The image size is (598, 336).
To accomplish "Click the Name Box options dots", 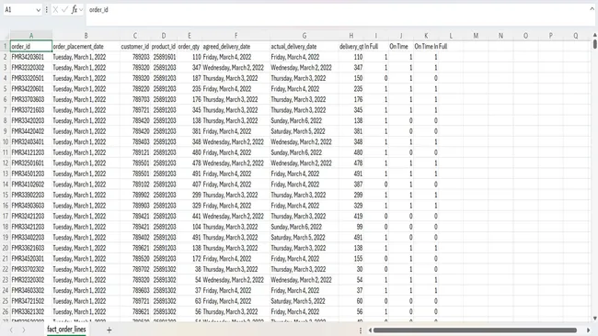I will coord(47,10).
